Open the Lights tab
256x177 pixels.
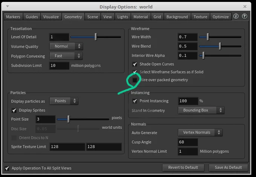(123, 17)
